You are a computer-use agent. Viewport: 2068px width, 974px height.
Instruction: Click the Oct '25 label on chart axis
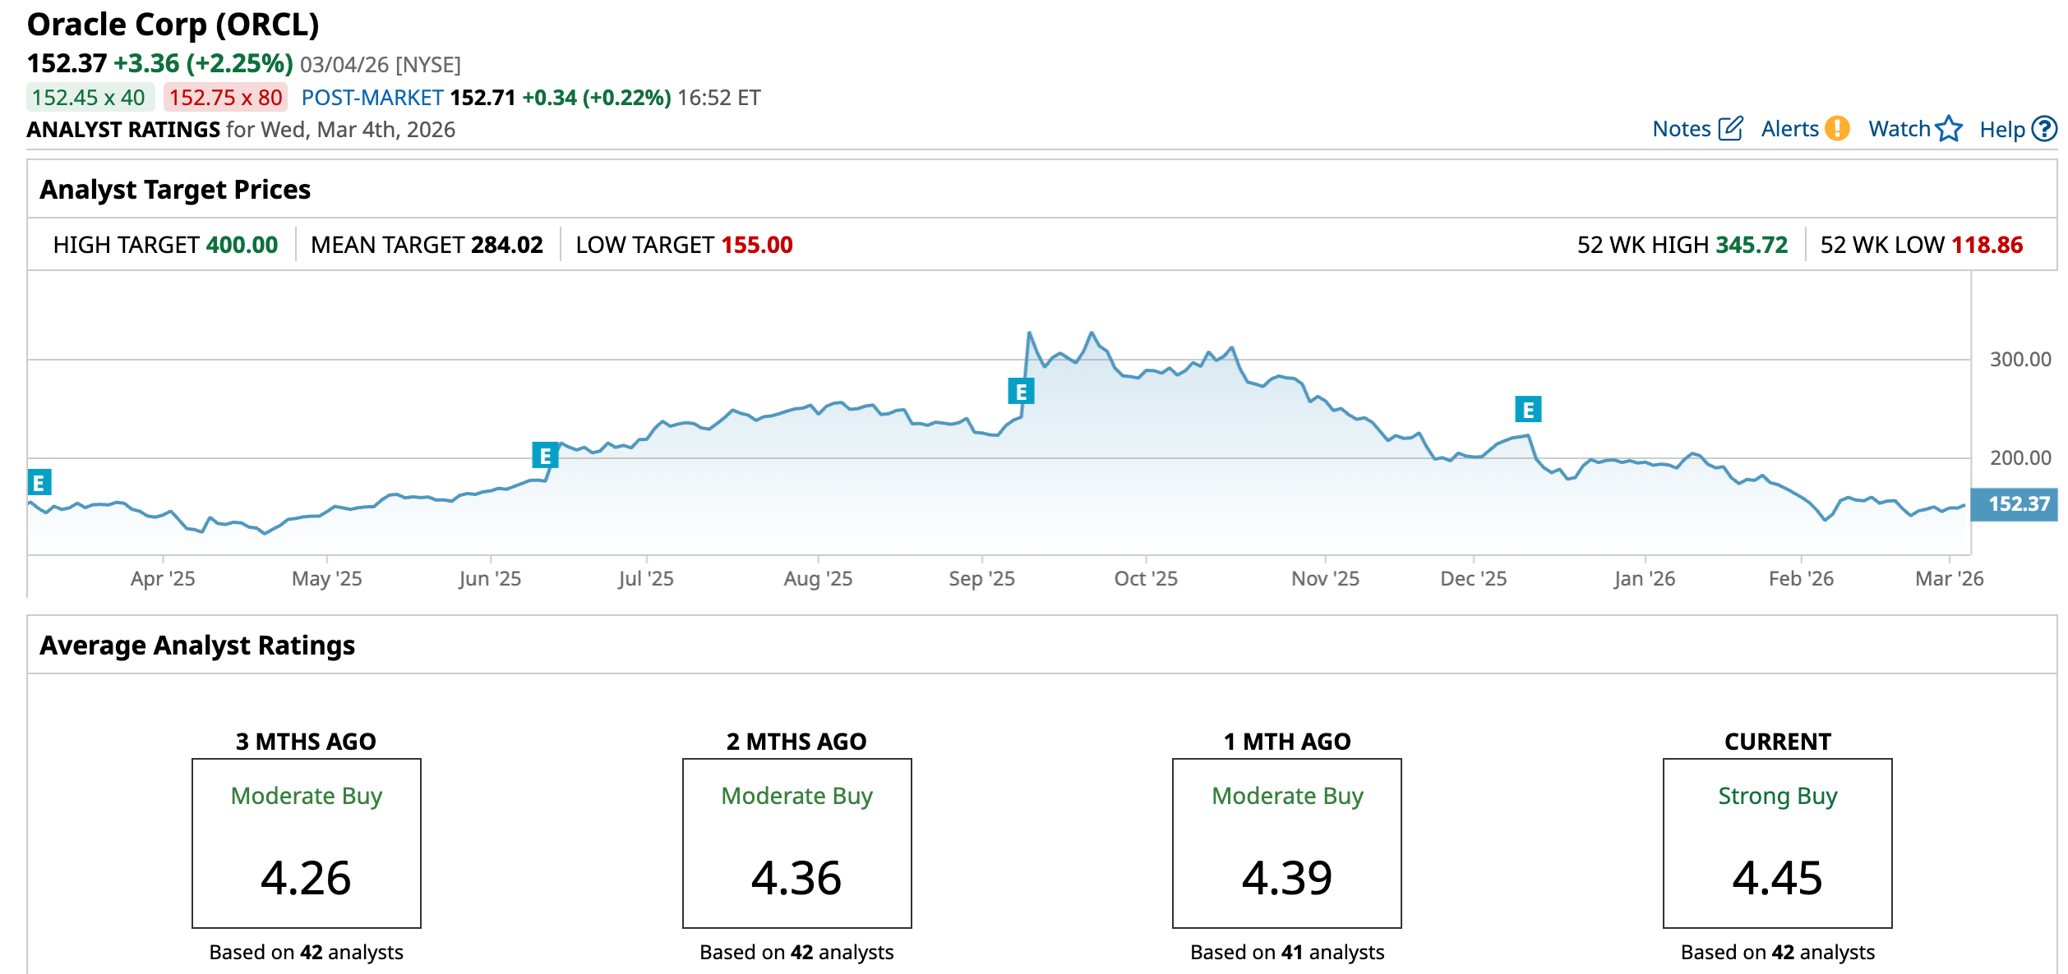[1145, 579]
